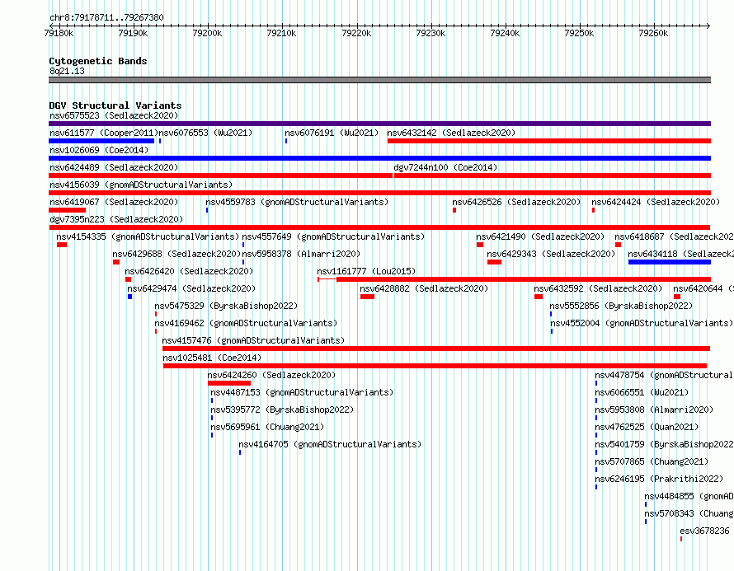Image resolution: width=734 pixels, height=571 pixels.
Task: Click nsv6420644 variant label
Action: click(703, 288)
